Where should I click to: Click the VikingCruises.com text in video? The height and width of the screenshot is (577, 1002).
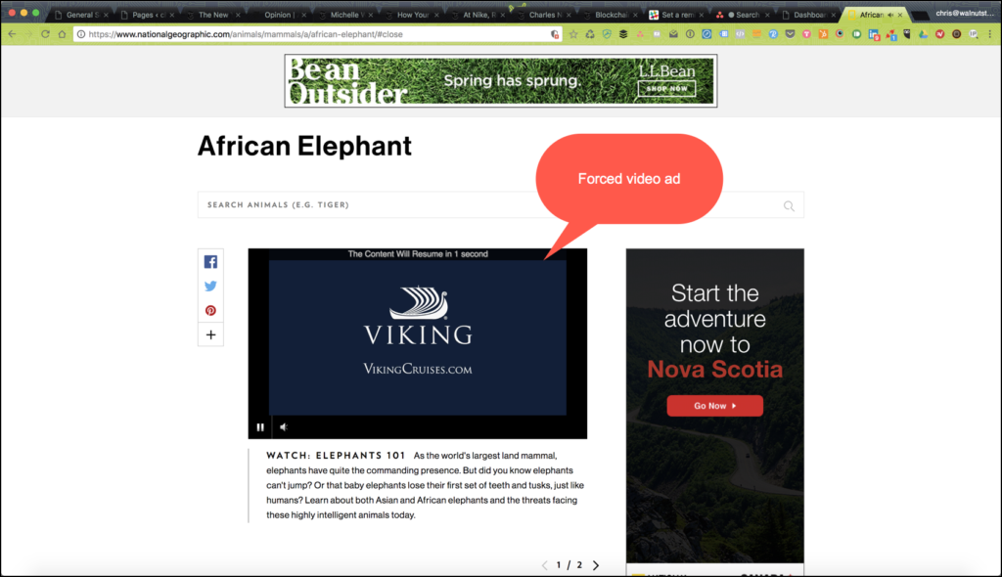pos(417,369)
